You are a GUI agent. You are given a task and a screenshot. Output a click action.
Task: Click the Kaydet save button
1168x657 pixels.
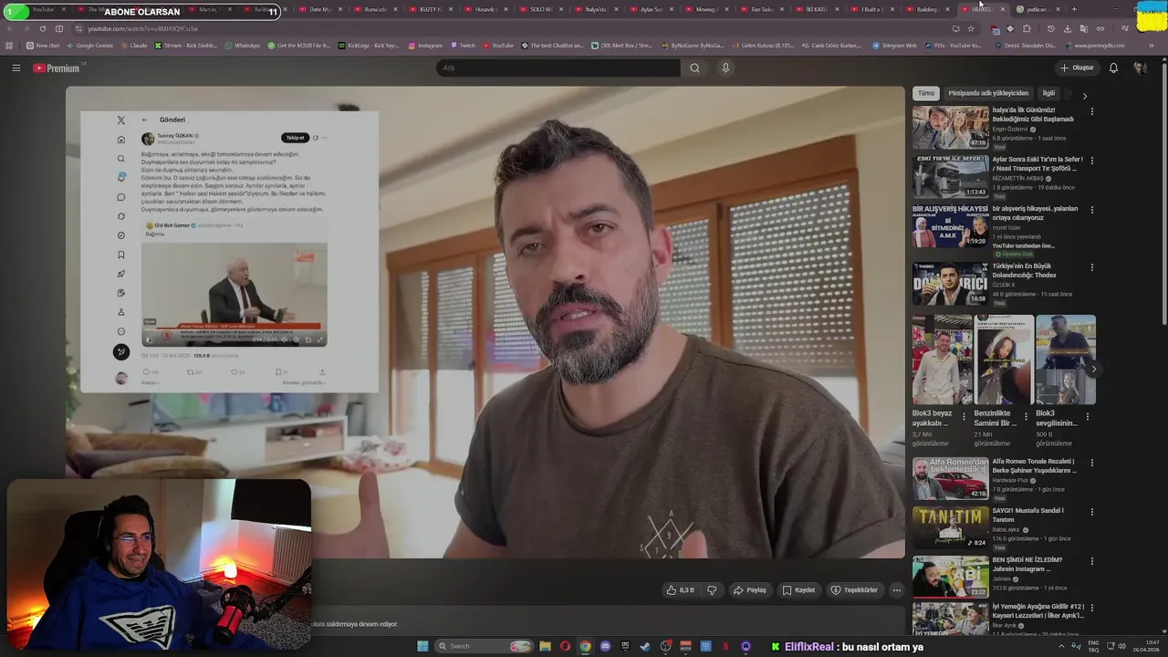click(x=798, y=590)
